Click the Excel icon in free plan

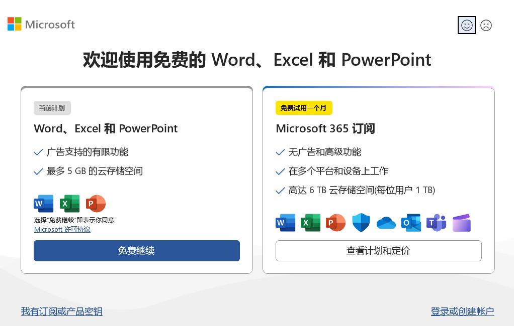pos(70,204)
